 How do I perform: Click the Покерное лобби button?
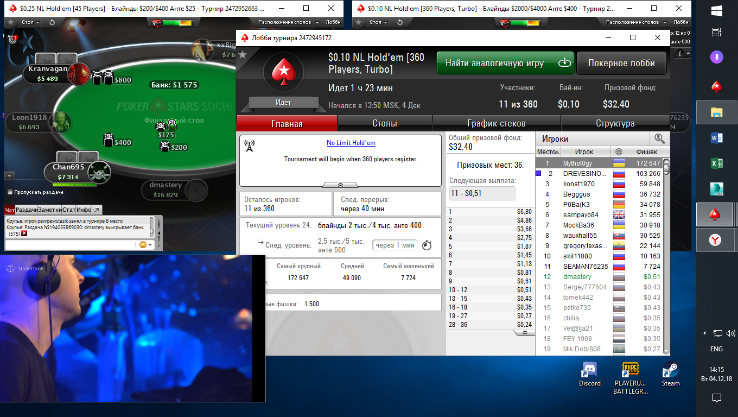pos(621,63)
